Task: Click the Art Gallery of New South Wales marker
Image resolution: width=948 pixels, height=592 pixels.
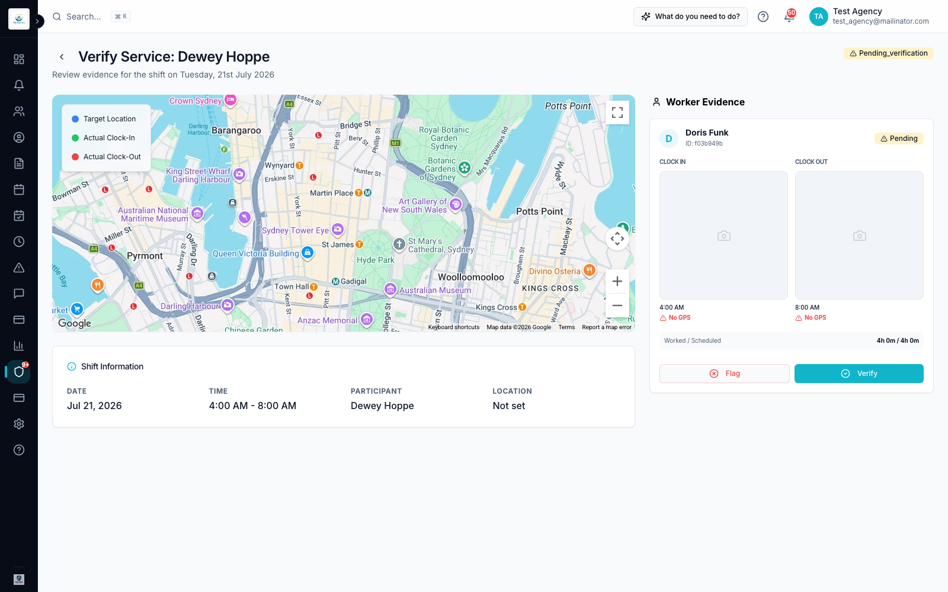Action: click(x=456, y=205)
